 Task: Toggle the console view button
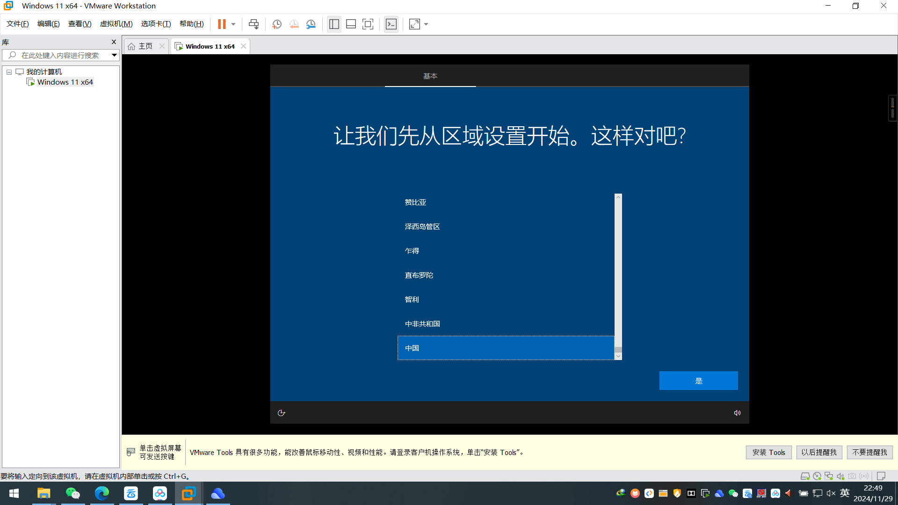click(x=391, y=24)
